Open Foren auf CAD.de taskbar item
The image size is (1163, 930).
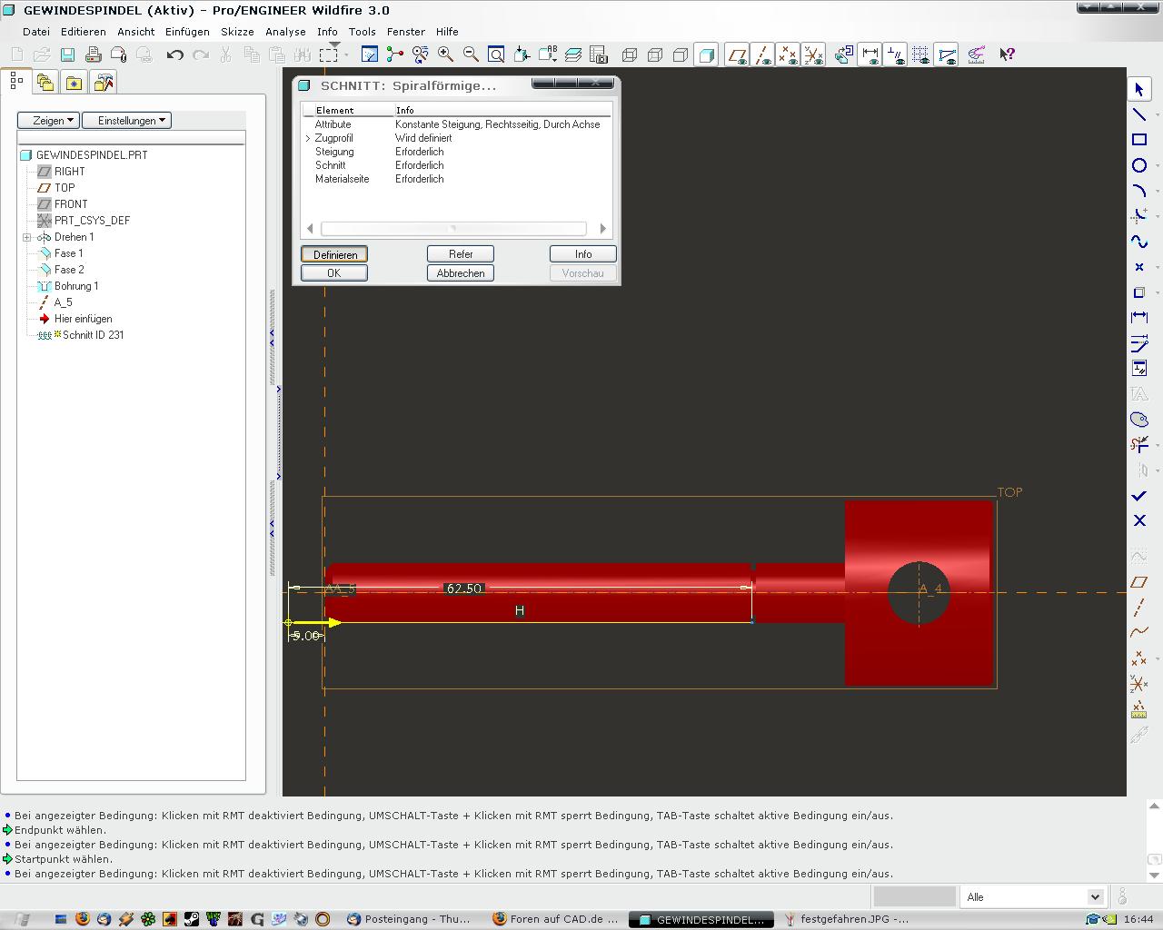[556, 919]
